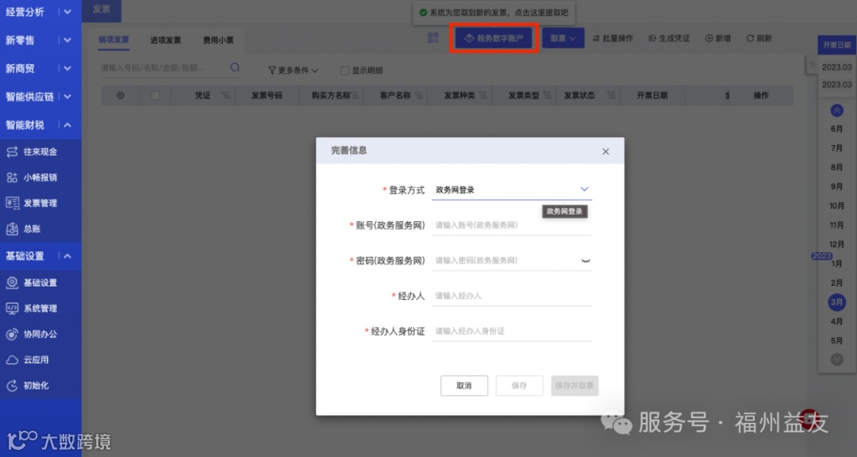
Task: Click 刷新 in the toolbar
Action: pos(759,38)
